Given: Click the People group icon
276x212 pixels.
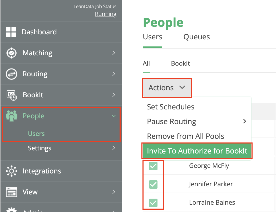Looking at the screenshot, I should 11,116.
